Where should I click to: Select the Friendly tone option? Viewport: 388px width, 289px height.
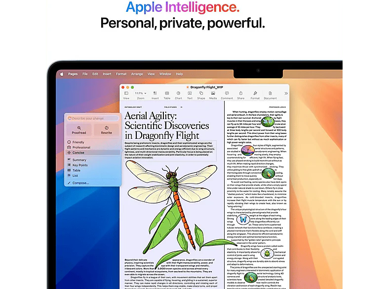(93, 142)
